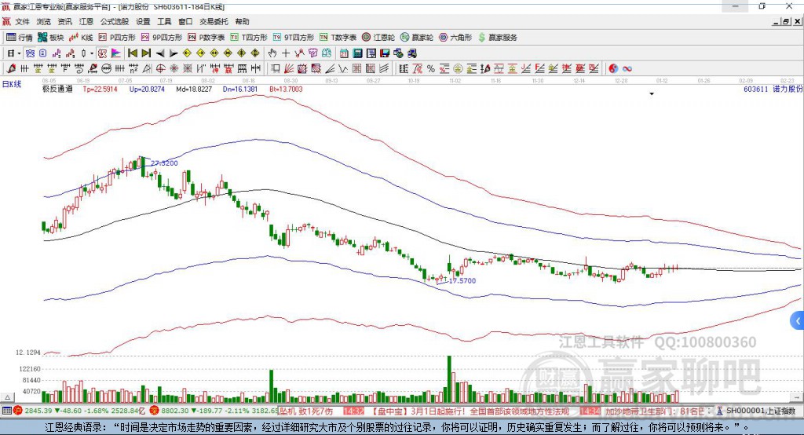Image resolution: width=804 pixels, height=435 pixels.
Task: Click the percent sign tool icon
Action: pos(431,68)
